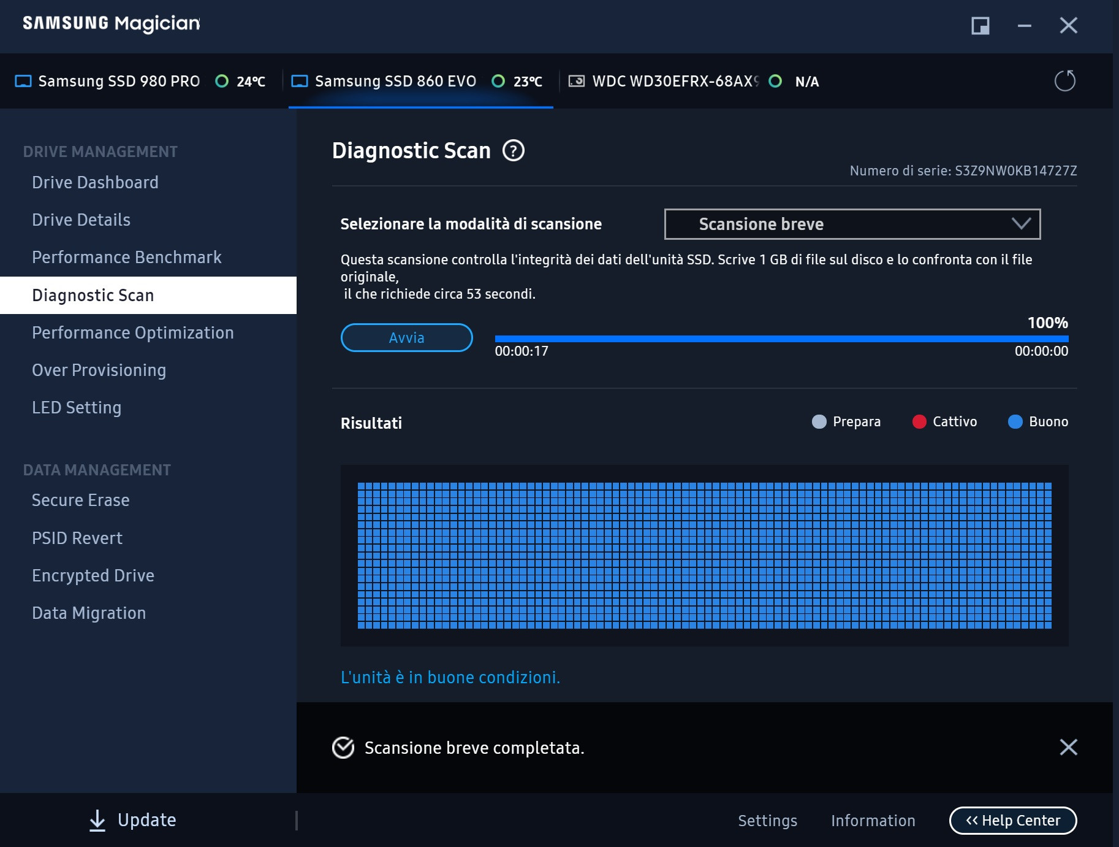The height and width of the screenshot is (847, 1119).
Task: Click the scan completed checkmark icon
Action: (343, 748)
